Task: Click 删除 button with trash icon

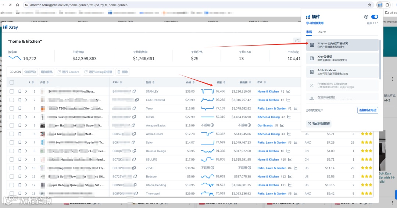Action: pyautogui.click(x=122, y=72)
